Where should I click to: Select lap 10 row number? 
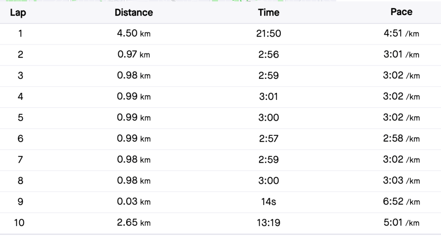[x=19, y=223]
